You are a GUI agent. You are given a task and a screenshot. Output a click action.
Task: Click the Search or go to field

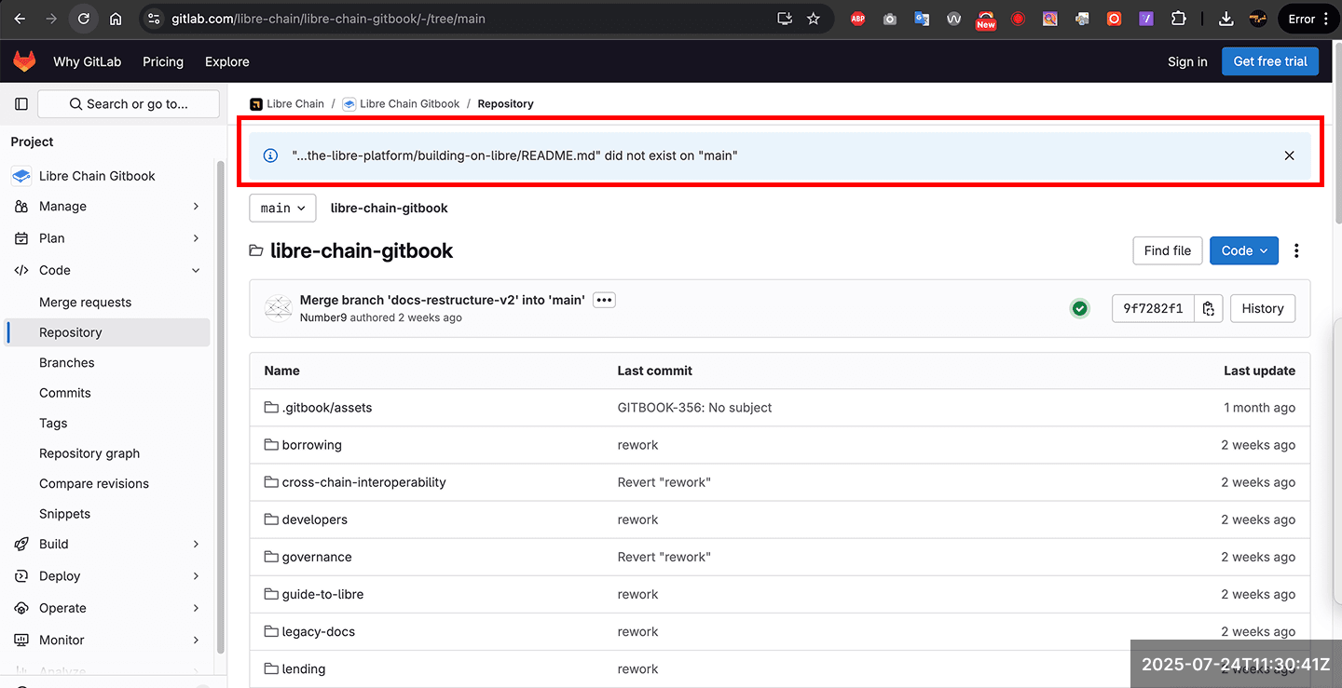(x=129, y=104)
